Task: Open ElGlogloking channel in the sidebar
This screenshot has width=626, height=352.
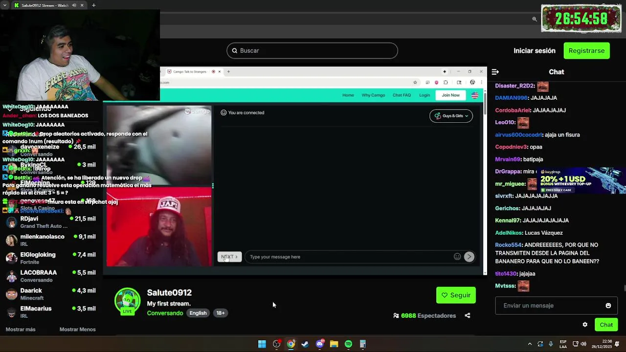Action: pyautogui.click(x=51, y=258)
